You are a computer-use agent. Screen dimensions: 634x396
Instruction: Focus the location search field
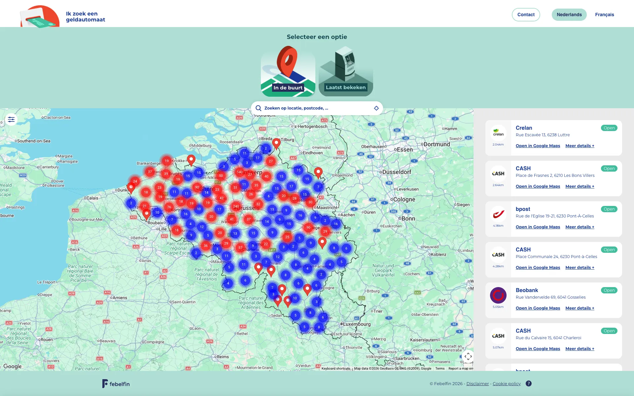click(x=317, y=108)
